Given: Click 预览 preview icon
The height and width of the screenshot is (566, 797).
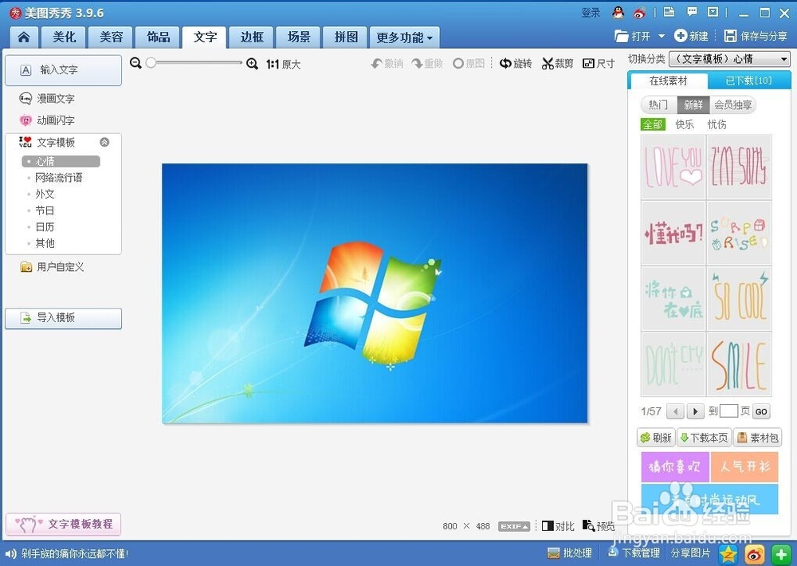Looking at the screenshot, I should point(589,525).
